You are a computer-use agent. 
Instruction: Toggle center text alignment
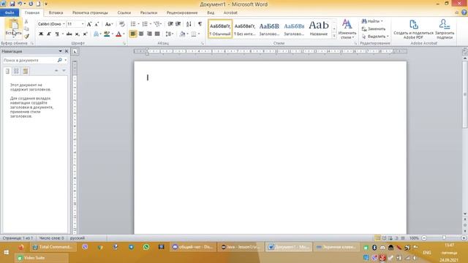(141, 34)
